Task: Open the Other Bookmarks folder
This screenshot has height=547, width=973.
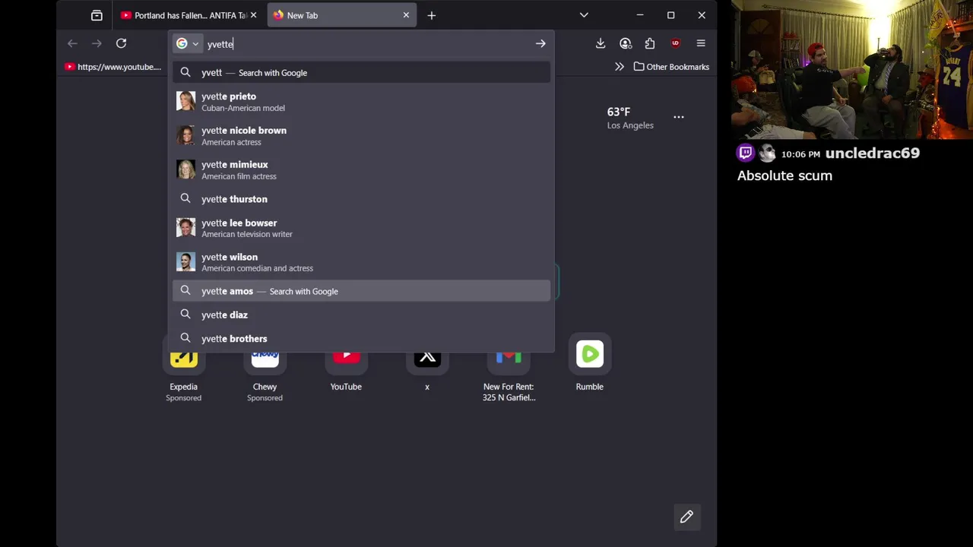Action: pos(672,67)
